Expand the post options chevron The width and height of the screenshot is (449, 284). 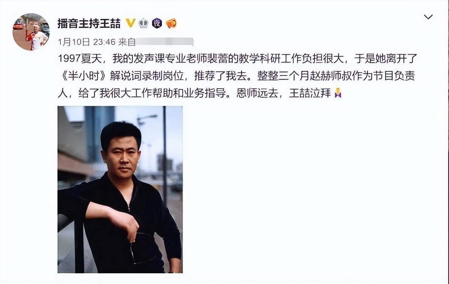point(428,17)
